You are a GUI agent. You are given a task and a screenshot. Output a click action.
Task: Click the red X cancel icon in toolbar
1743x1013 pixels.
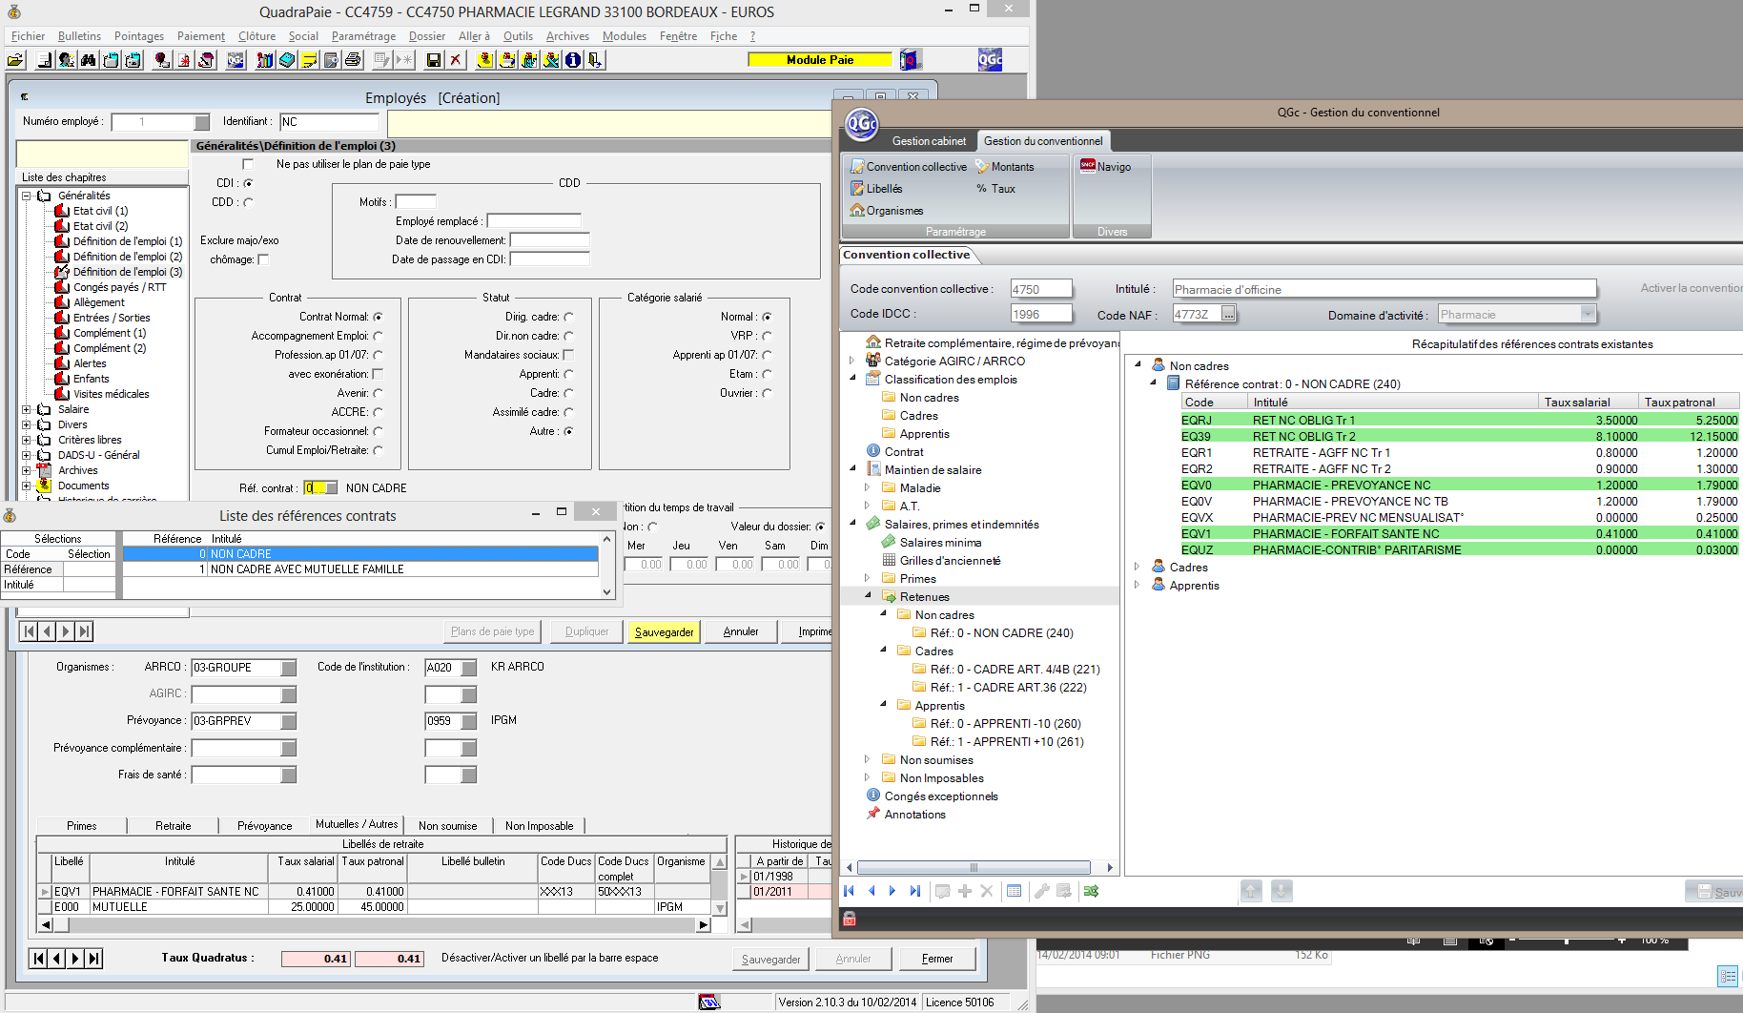[x=456, y=60]
